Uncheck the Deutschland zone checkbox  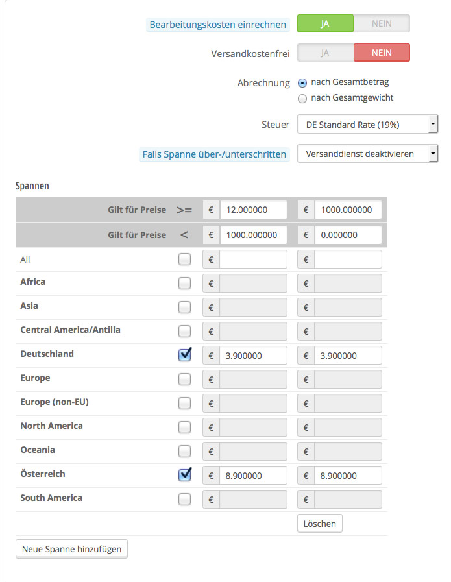pyautogui.click(x=185, y=355)
